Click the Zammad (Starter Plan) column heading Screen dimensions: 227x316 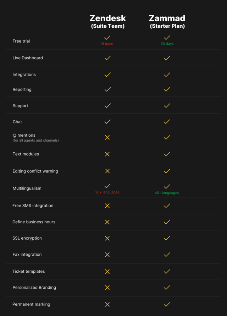tap(167, 21)
